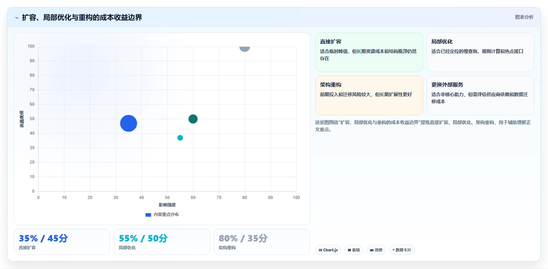Click the 80% / 35分 stat value

tap(243, 239)
